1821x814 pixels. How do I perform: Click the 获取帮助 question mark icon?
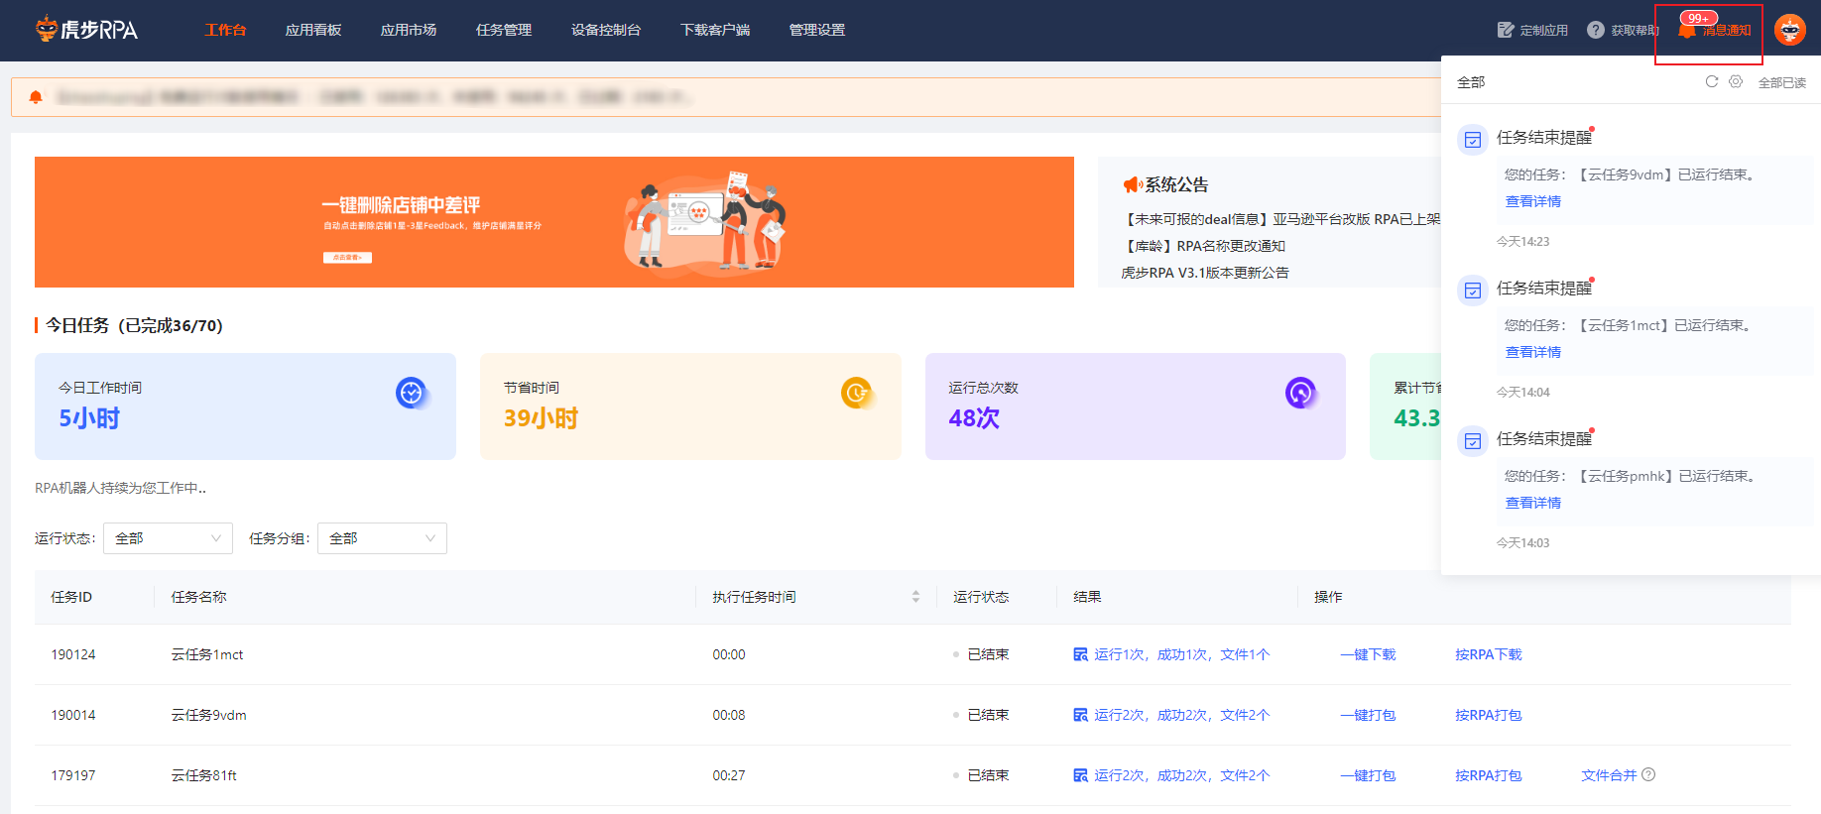click(1596, 30)
